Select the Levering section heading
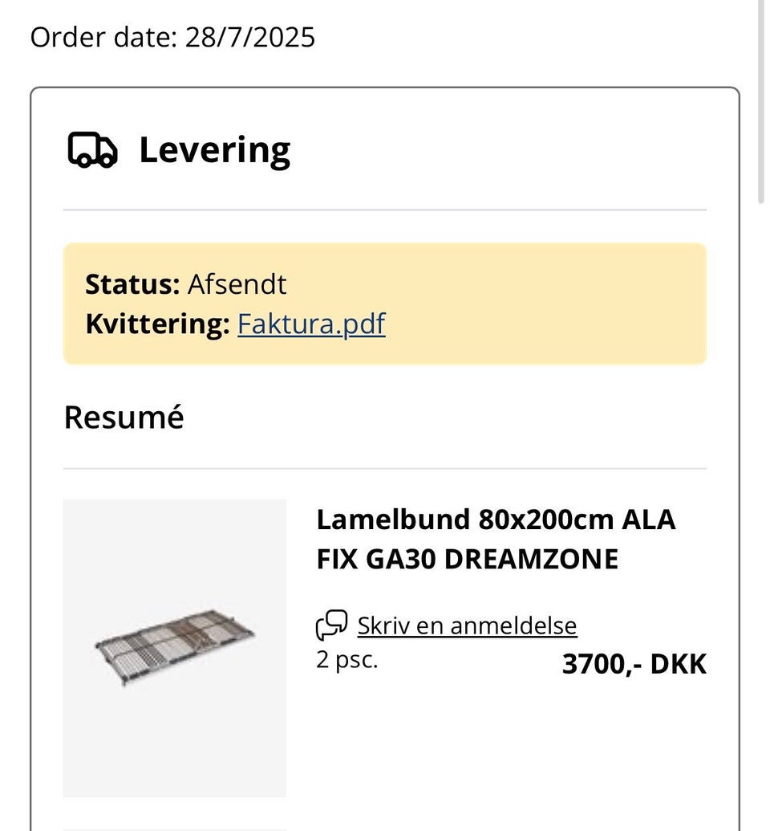Viewport: 770px width, 831px height. [214, 150]
